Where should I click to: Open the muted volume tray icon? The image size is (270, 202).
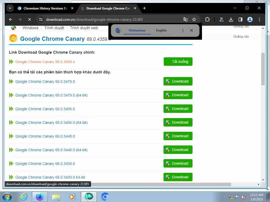coord(243,197)
